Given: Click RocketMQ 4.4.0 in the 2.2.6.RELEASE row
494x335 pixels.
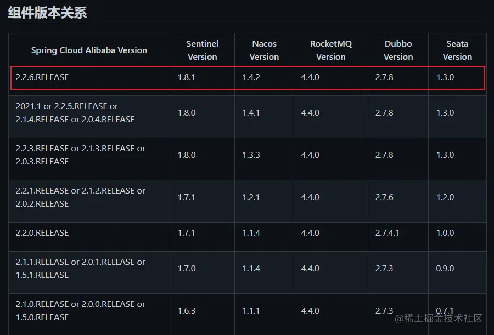Looking at the screenshot, I should tap(310, 77).
